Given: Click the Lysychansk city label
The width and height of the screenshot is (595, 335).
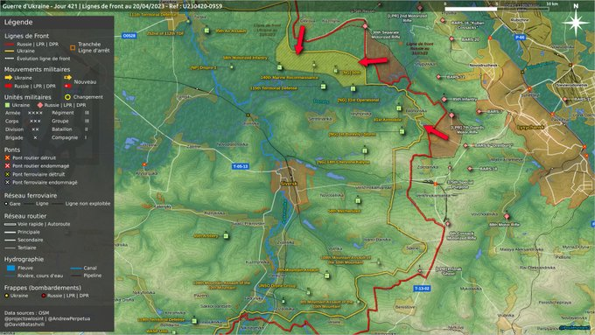Looking at the screenshot, I should [x=530, y=128].
